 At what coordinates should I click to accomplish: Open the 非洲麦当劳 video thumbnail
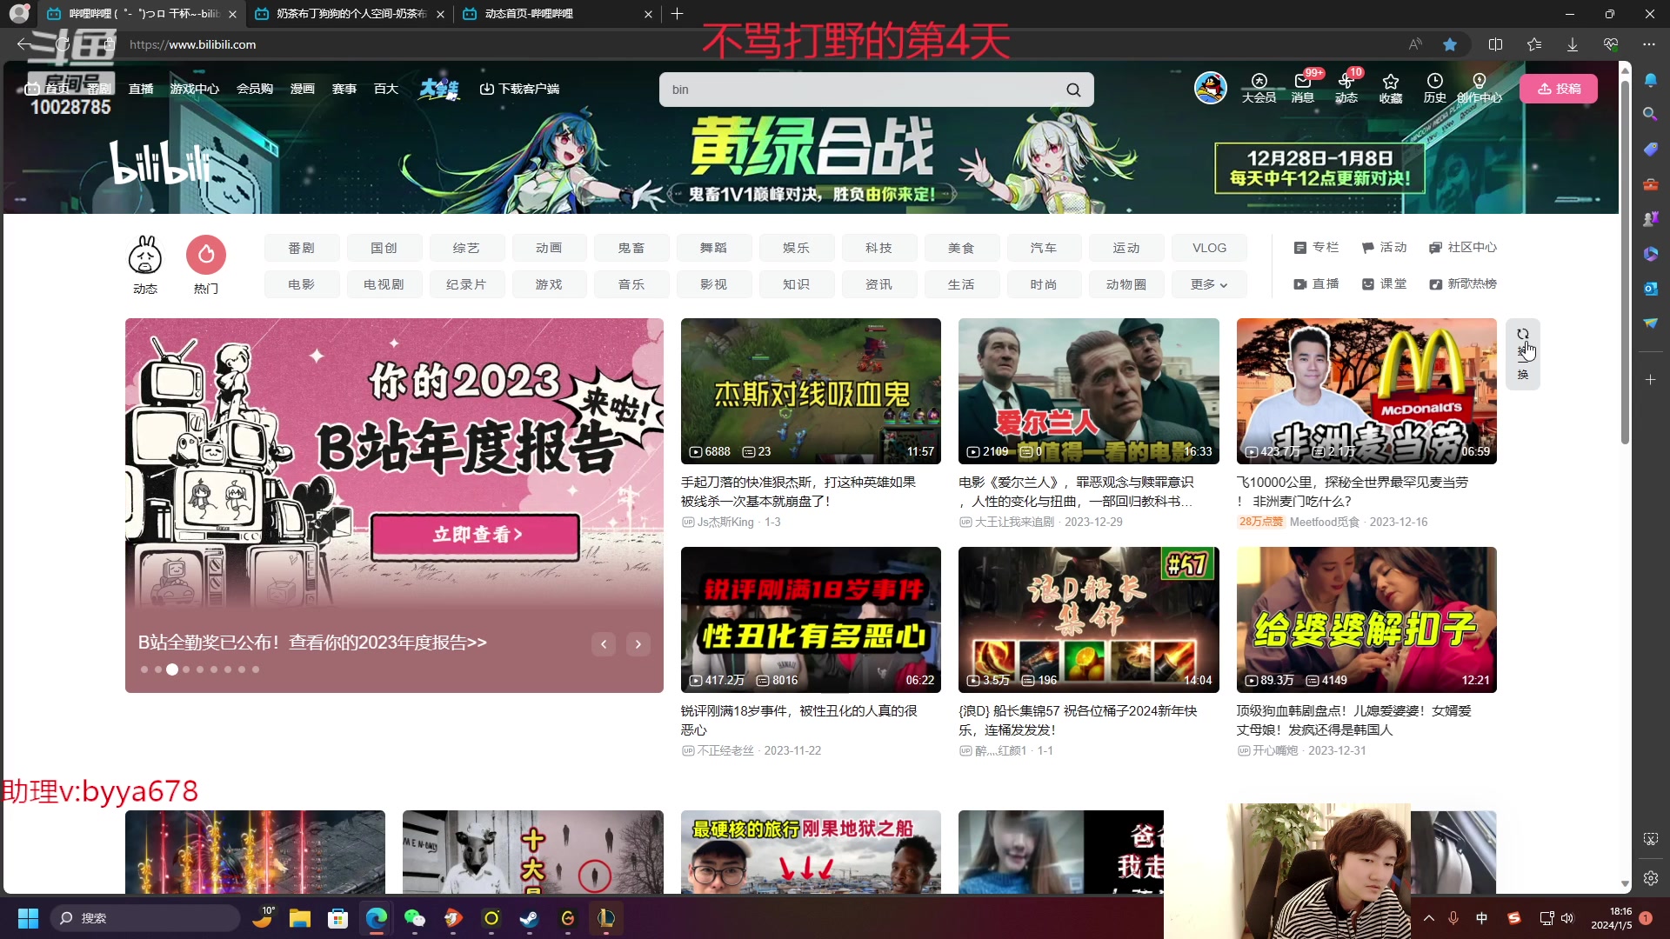click(x=1366, y=391)
